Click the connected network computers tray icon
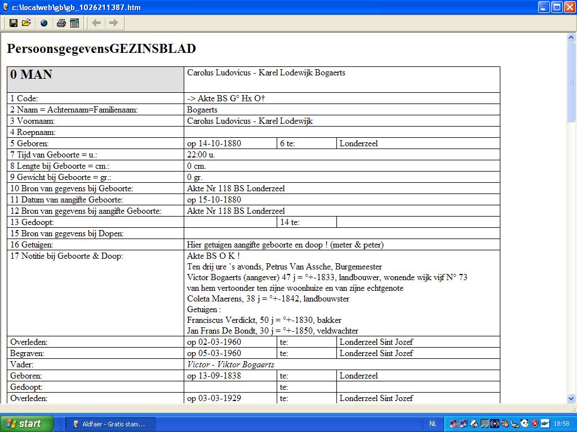 (464, 424)
